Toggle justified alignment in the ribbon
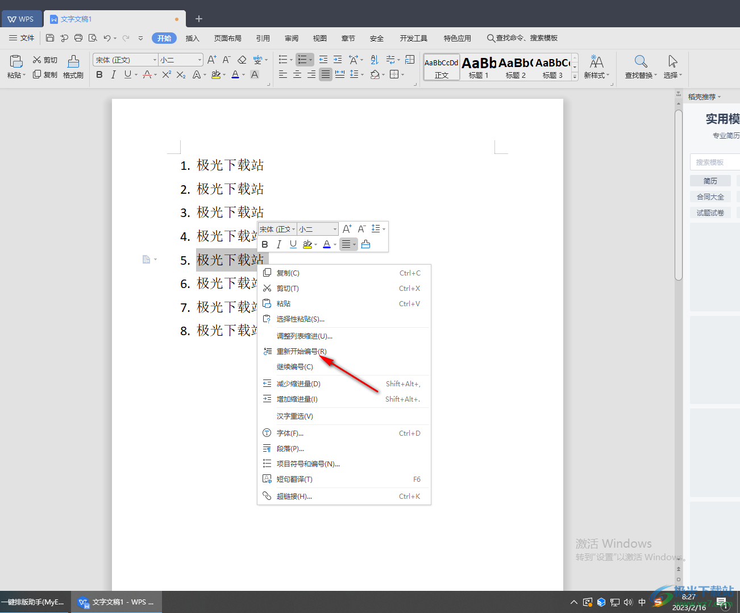 pos(326,74)
